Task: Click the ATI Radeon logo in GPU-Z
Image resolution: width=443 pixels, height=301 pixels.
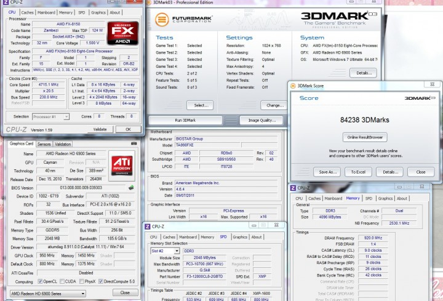Action: [x=122, y=166]
